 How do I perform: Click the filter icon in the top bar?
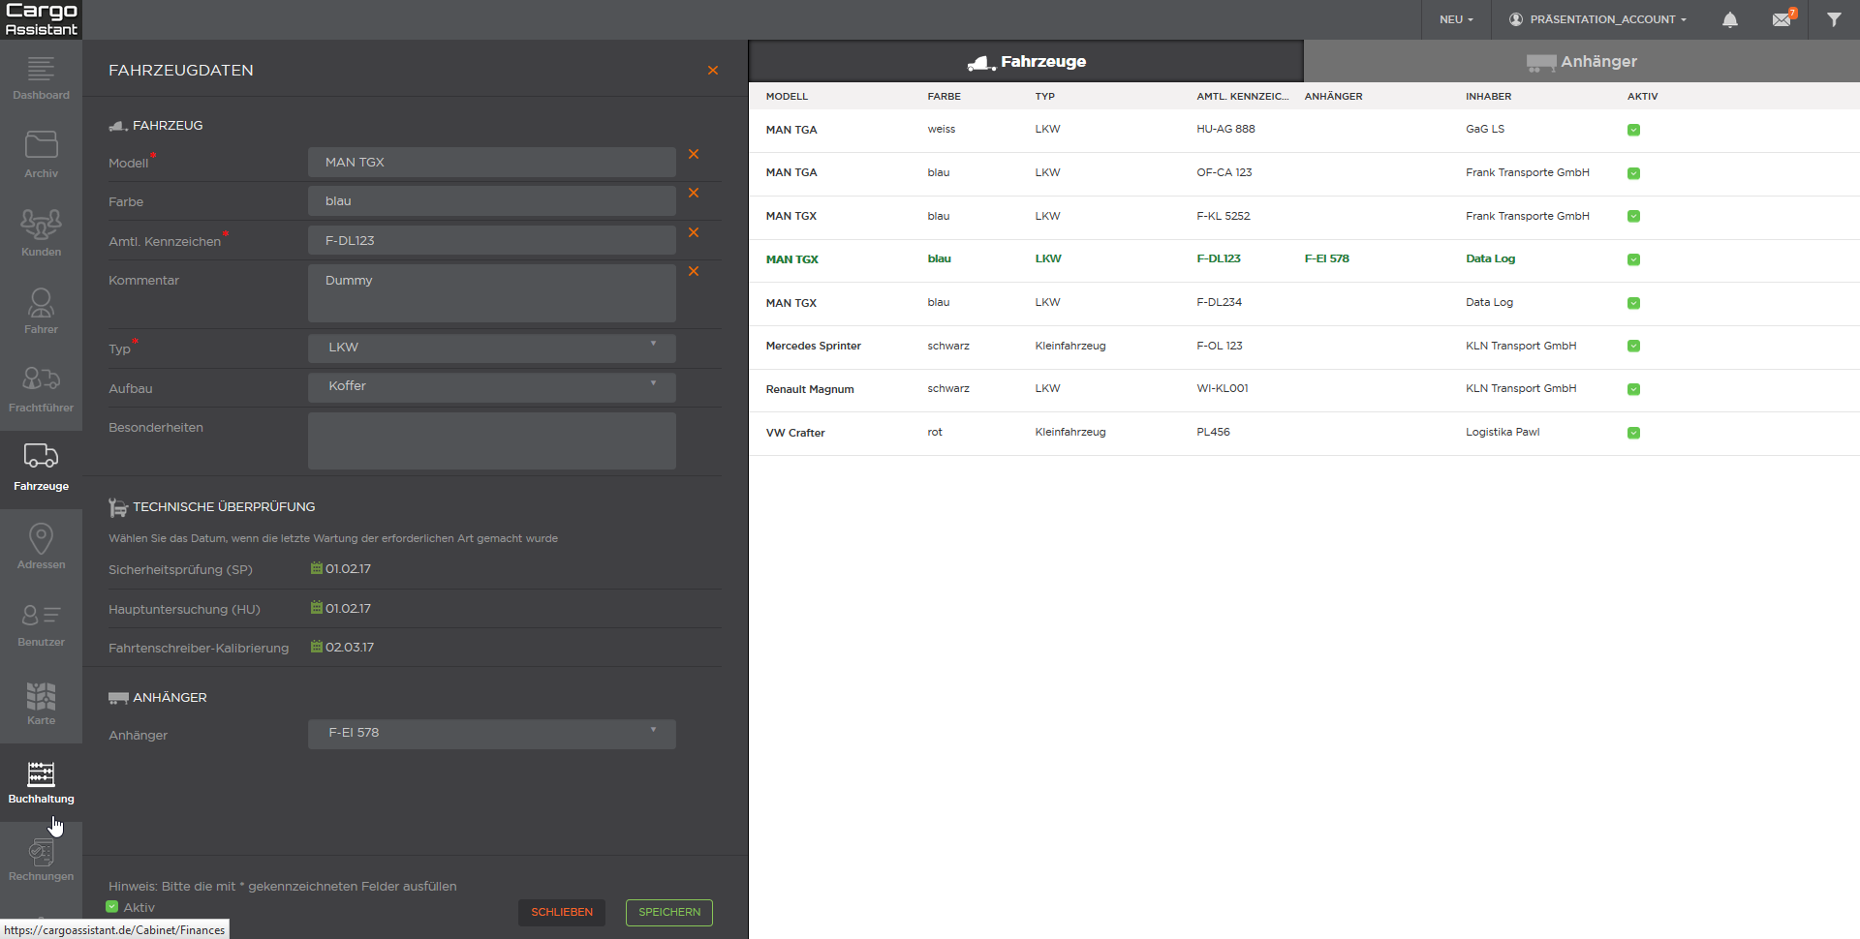click(1834, 19)
